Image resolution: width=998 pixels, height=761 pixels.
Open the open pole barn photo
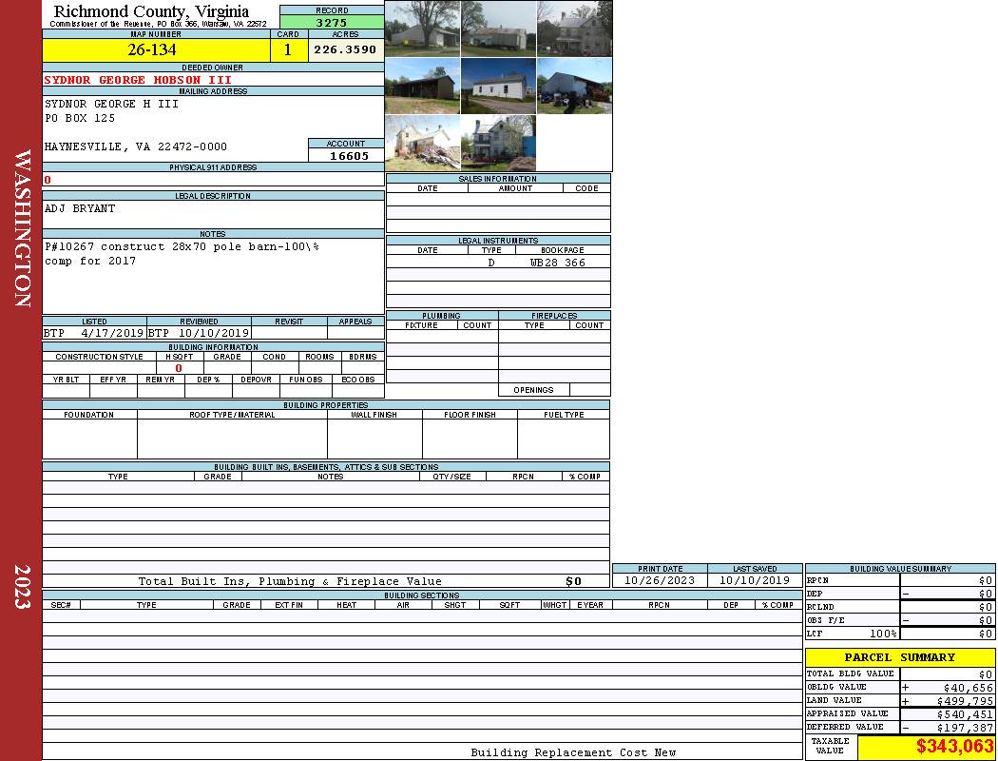(x=422, y=86)
